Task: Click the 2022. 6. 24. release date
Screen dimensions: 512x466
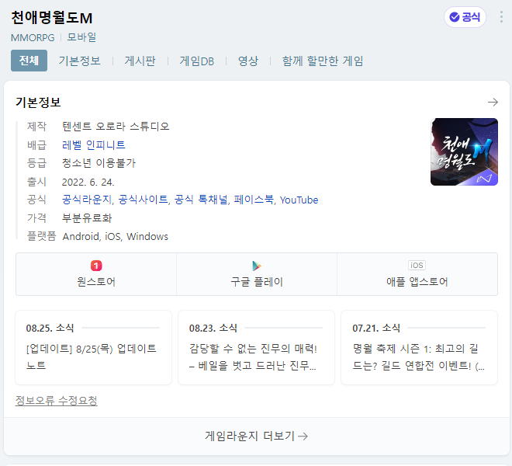Action: pyautogui.click(x=88, y=183)
